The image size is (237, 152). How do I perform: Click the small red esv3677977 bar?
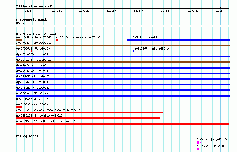coord(57,40)
